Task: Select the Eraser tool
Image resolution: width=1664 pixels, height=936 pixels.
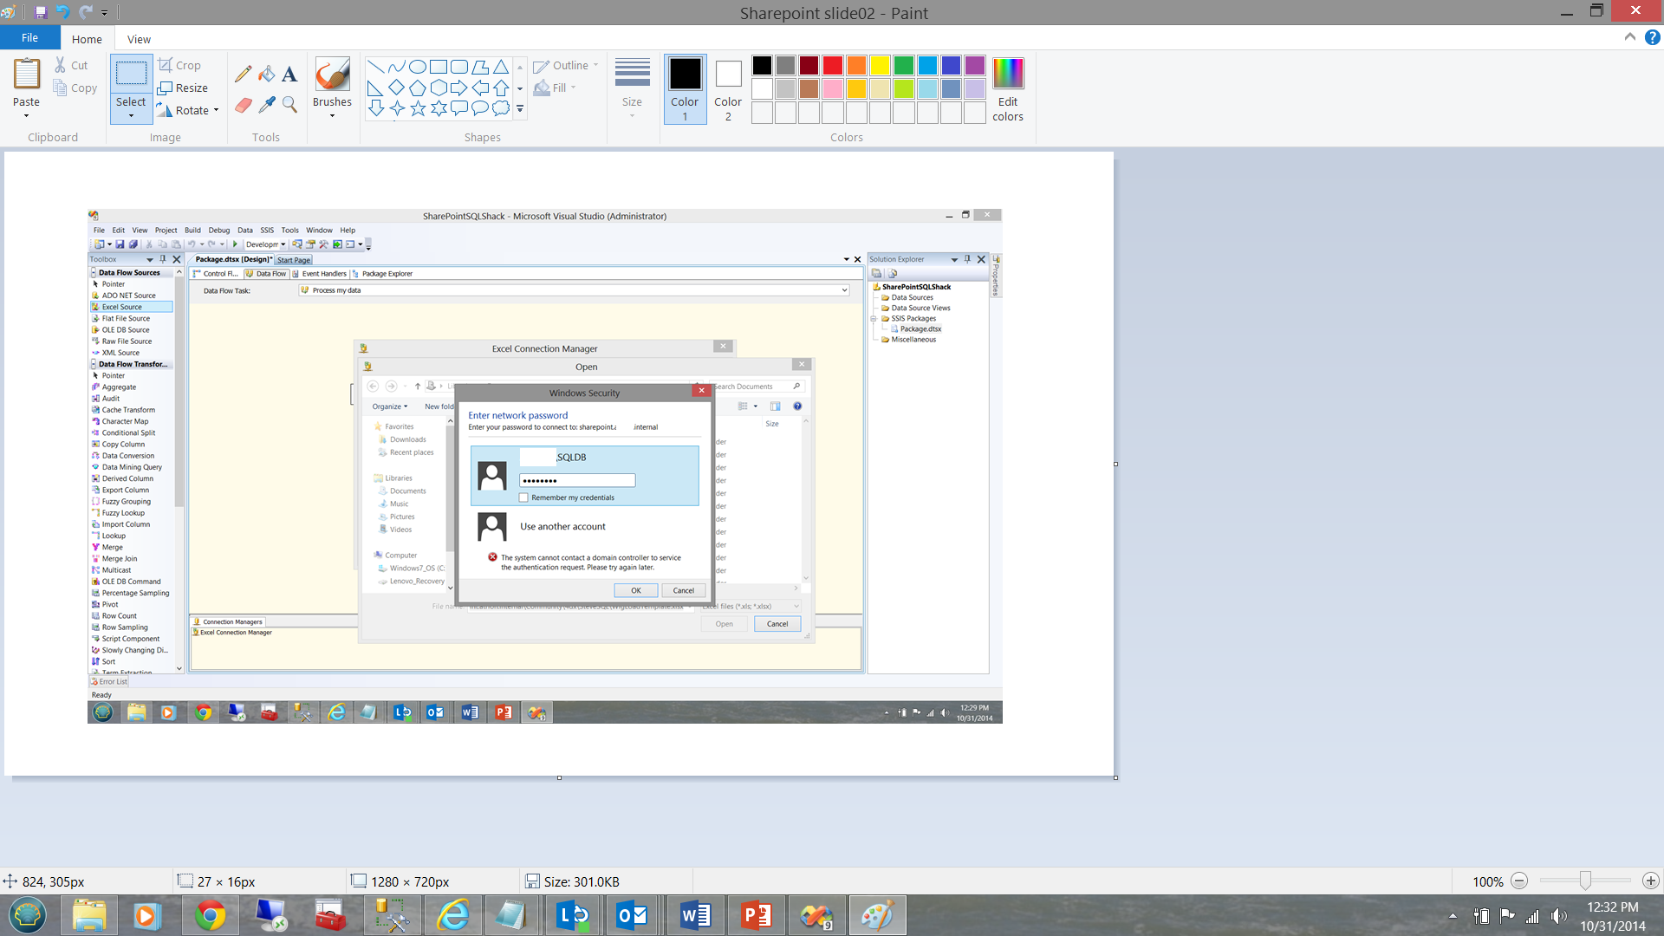Action: [244, 105]
